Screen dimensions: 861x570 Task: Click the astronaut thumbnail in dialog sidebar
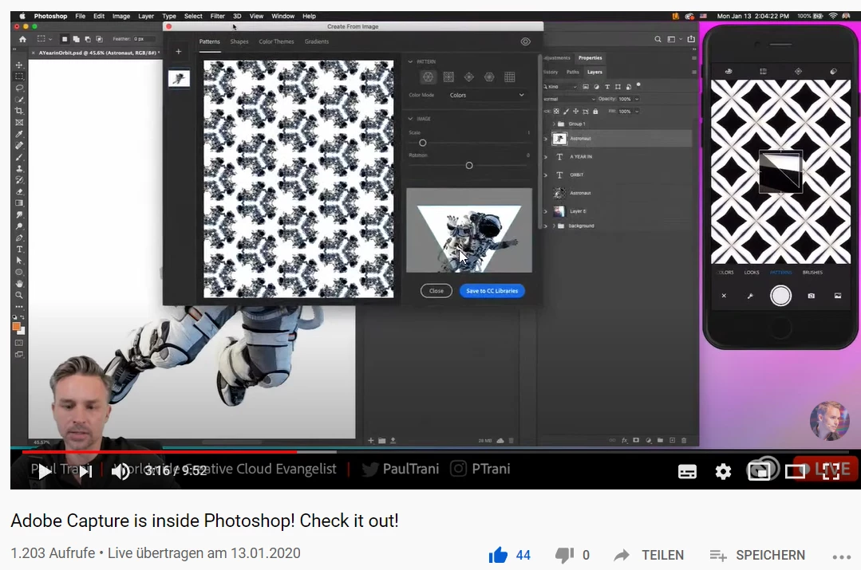tap(179, 78)
